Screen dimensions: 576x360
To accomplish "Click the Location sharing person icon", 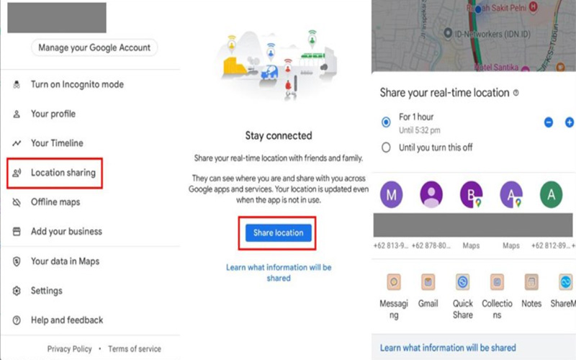I will coord(17,173).
